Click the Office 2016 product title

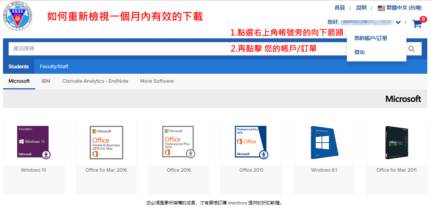[x=179, y=170]
